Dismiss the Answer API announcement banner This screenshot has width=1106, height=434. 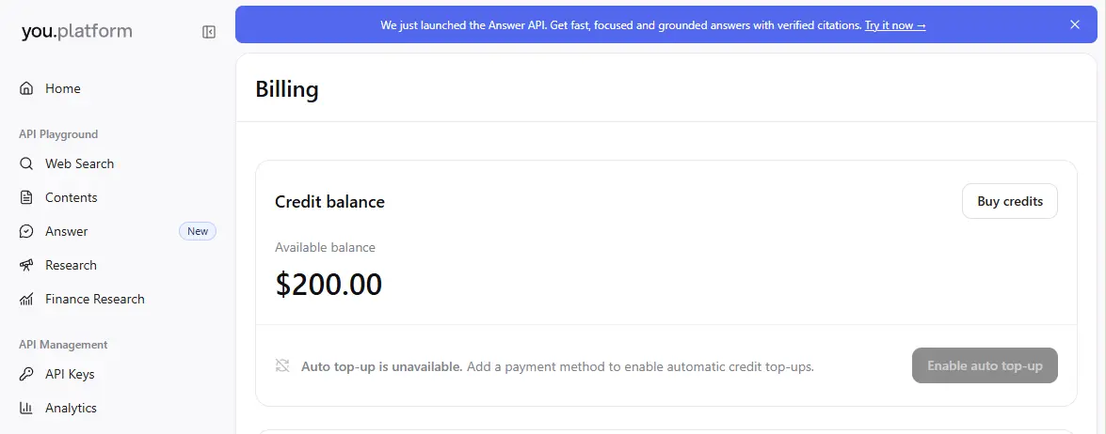[1074, 24]
